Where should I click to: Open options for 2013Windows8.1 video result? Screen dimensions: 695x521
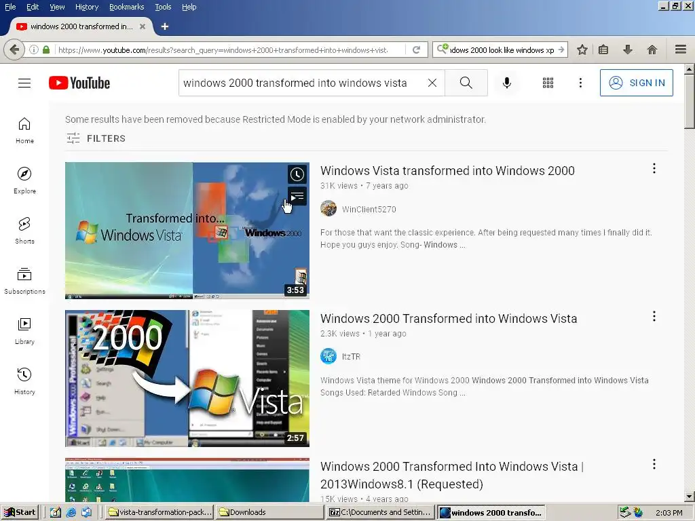point(654,464)
